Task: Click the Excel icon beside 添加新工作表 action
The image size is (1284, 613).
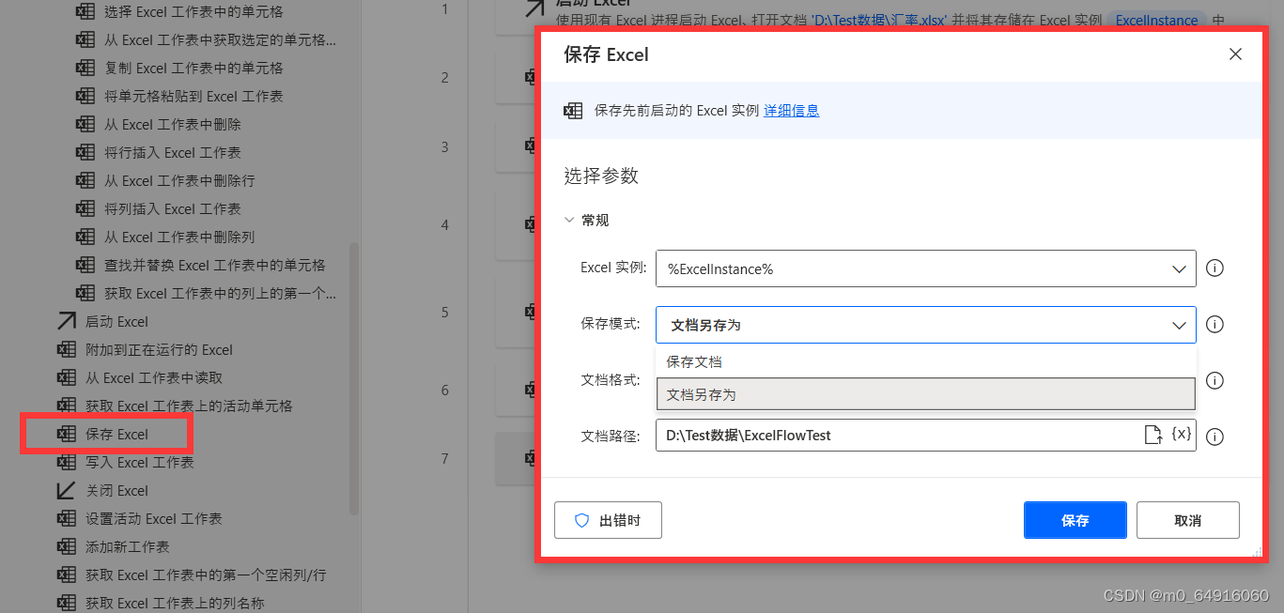Action: click(68, 546)
